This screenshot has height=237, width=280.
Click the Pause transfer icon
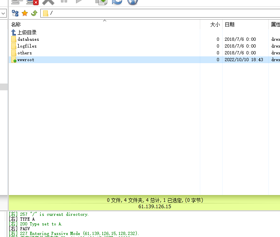(64, 2)
